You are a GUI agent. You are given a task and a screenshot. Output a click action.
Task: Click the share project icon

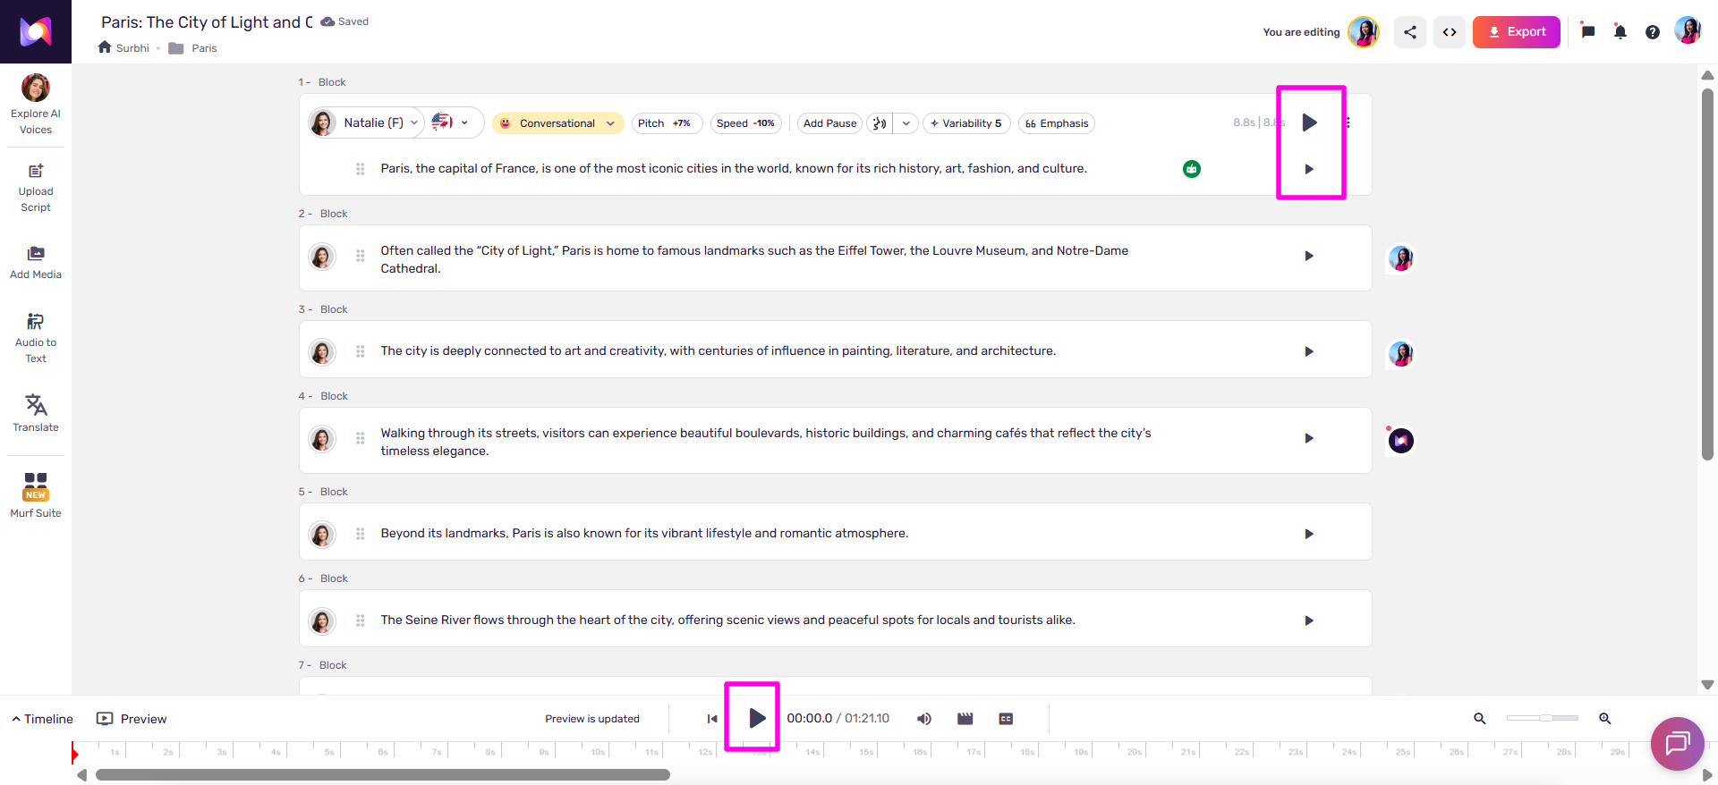[x=1410, y=32]
